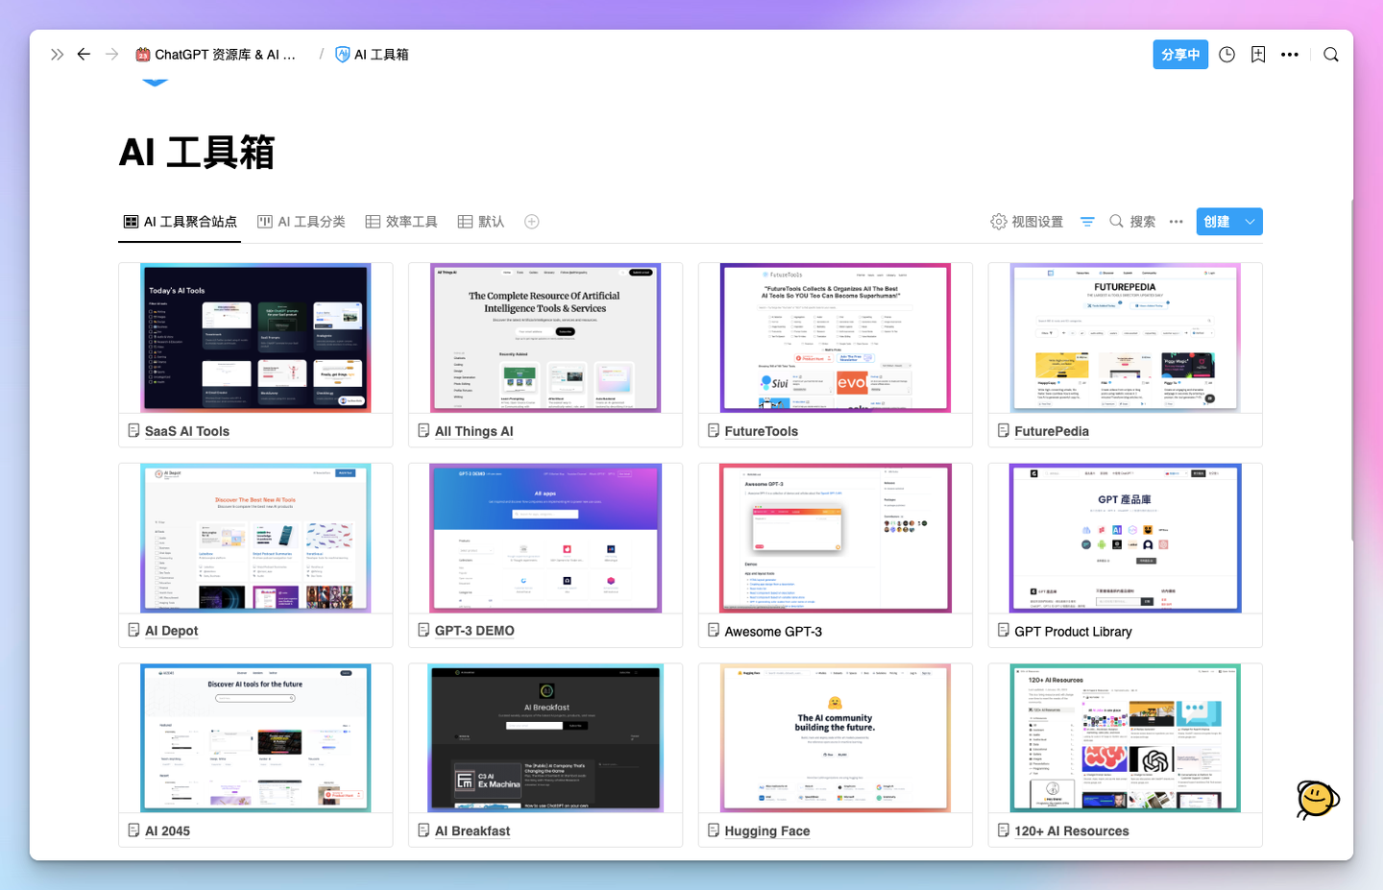Open the yellow smiley help assistant
Image resolution: width=1383 pixels, height=890 pixels.
point(1318,799)
